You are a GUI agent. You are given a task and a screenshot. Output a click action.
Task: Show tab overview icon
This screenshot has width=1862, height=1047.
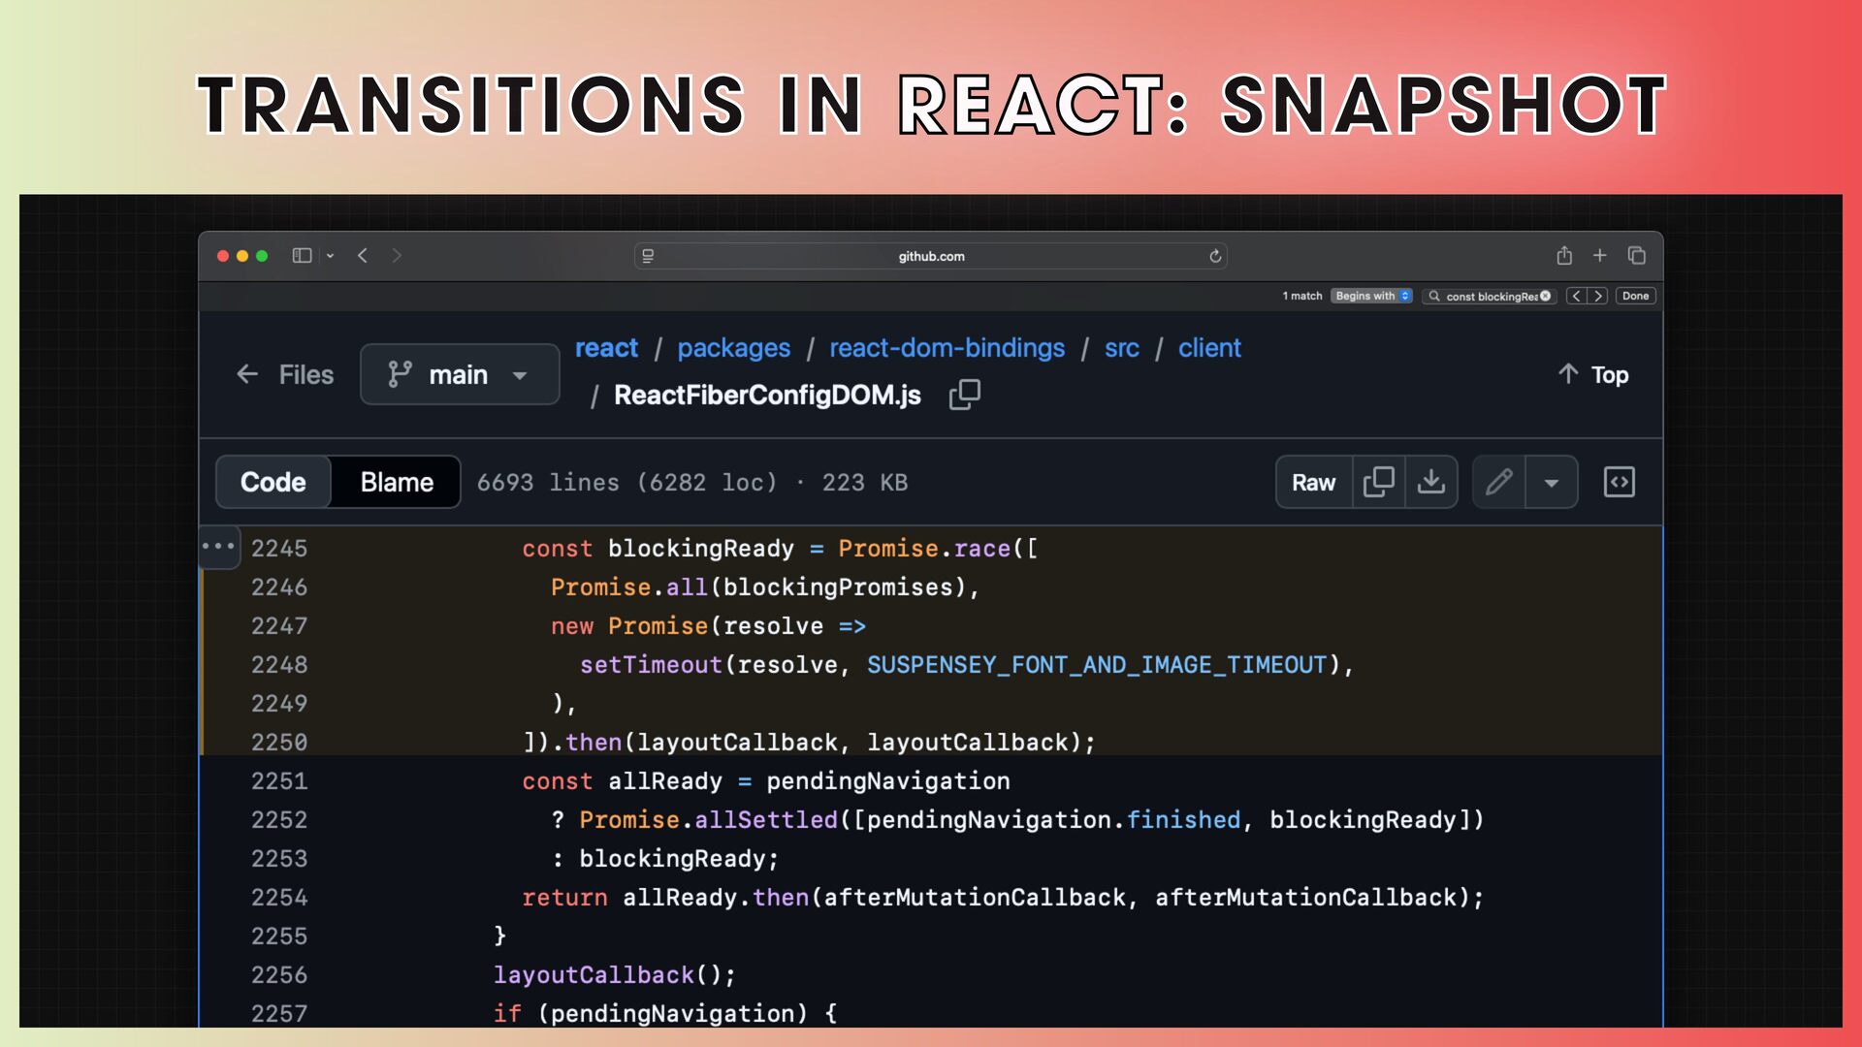click(1636, 255)
